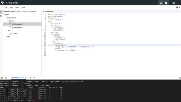Click the colour-v2 pod row in terminal
Viewport: 181px width, 102px height.
[x=31, y=97]
